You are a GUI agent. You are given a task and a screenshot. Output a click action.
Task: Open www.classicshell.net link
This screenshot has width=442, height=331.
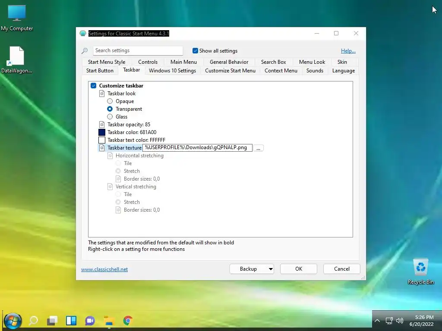click(104, 269)
